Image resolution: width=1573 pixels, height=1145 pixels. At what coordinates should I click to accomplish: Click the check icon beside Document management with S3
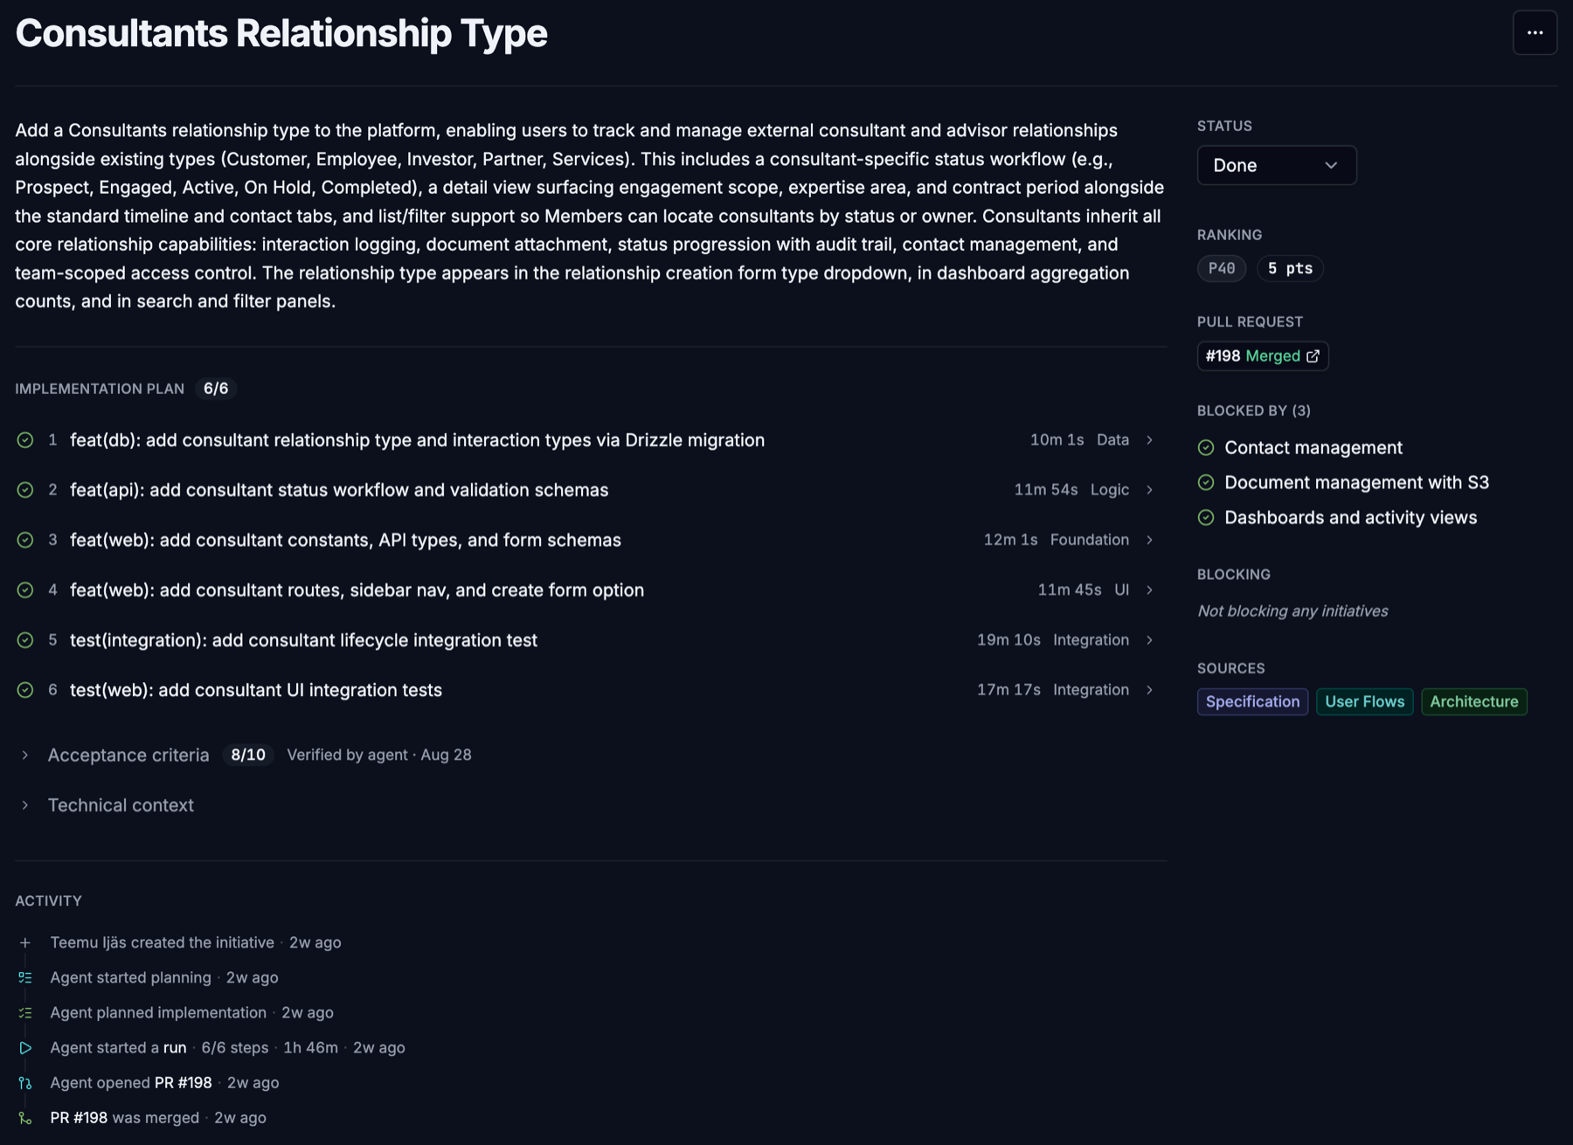(x=1206, y=482)
